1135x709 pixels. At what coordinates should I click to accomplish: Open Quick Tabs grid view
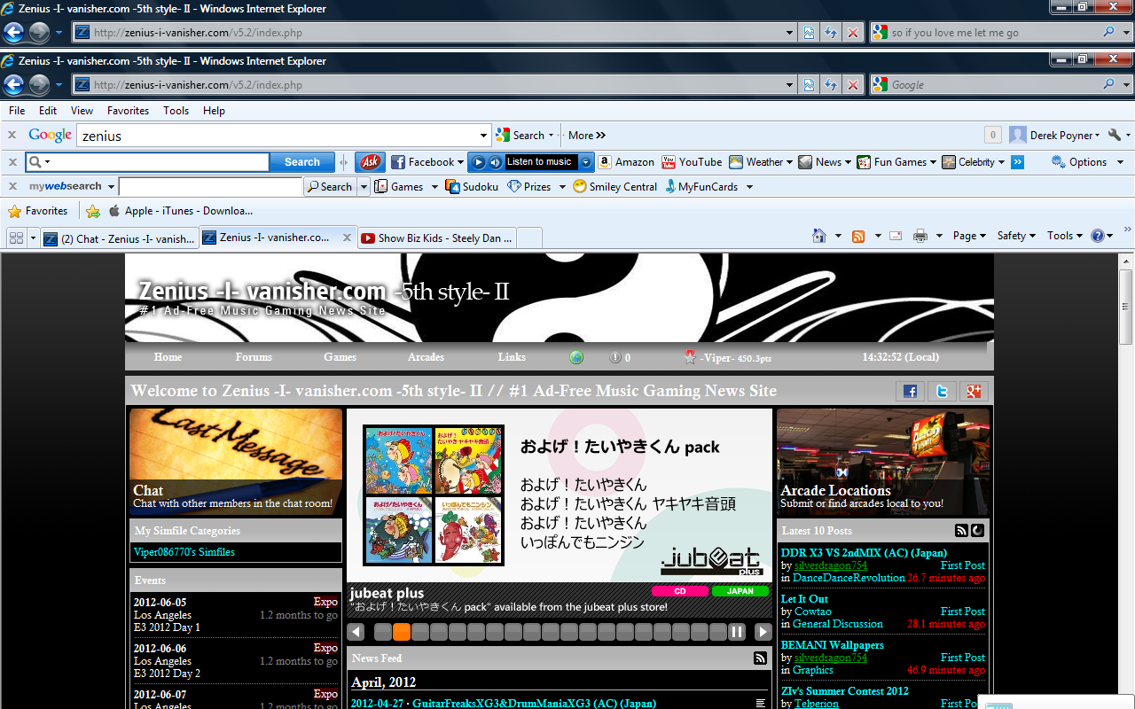[16, 238]
